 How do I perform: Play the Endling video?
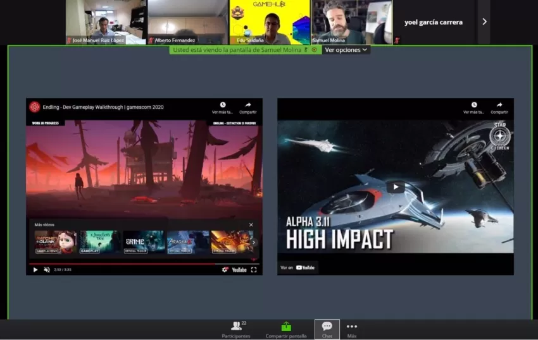click(35, 269)
